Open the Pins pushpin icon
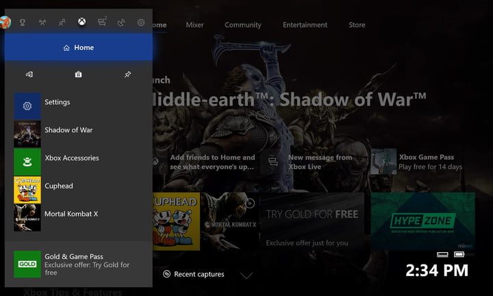Image resolution: width=493 pixels, height=296 pixels. pos(127,75)
